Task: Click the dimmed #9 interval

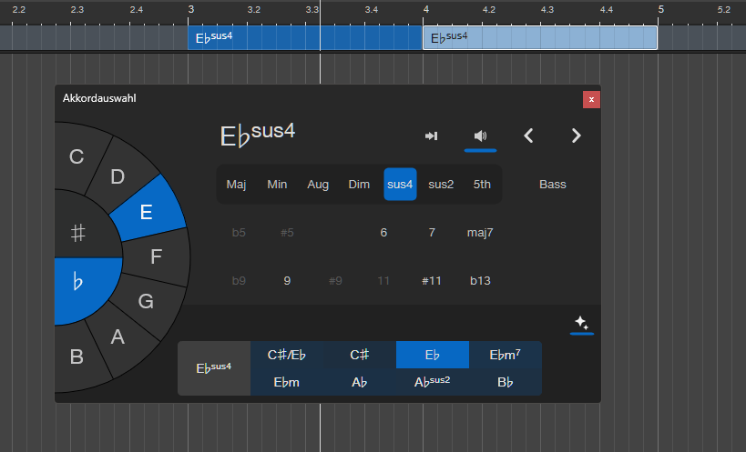Action: tap(335, 281)
